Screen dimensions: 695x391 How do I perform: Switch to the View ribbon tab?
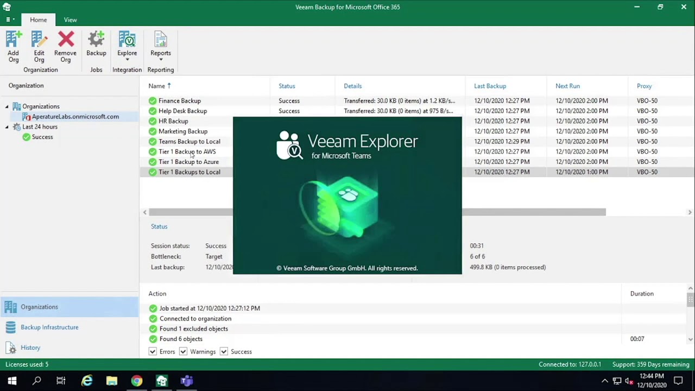point(70,20)
